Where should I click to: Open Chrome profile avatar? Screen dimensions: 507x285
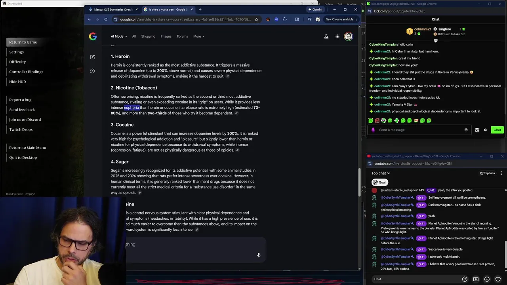318,19
